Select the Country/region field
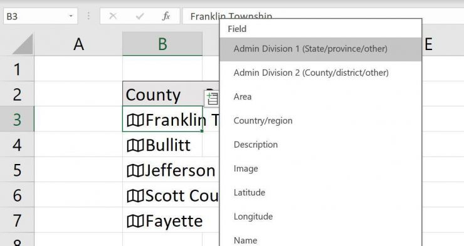This screenshot has height=246, width=464. point(320,121)
